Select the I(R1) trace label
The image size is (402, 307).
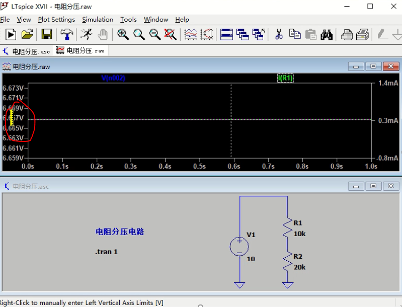coord(285,78)
